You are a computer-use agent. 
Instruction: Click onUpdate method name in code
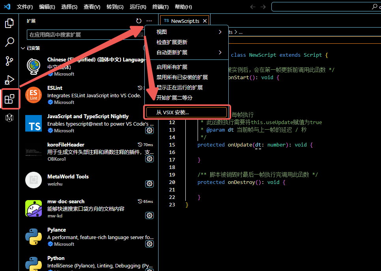coord(240,145)
